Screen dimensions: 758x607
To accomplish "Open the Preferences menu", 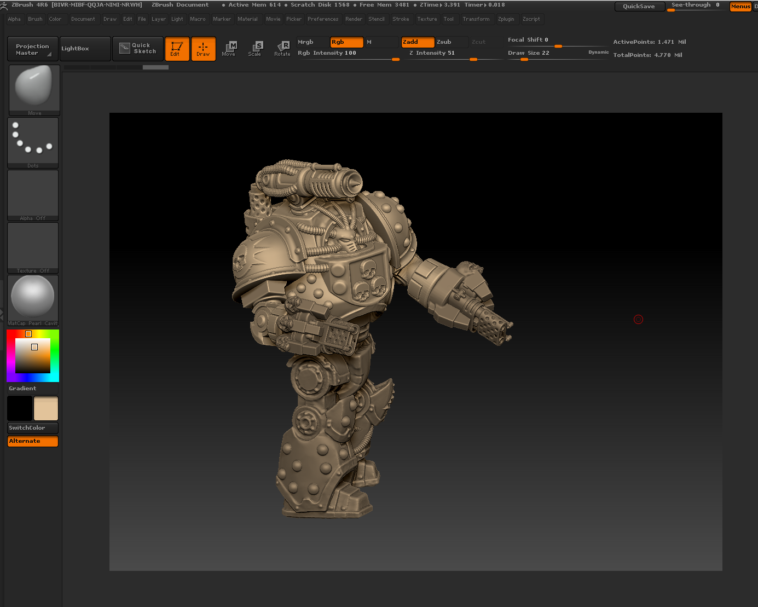I will pos(323,19).
